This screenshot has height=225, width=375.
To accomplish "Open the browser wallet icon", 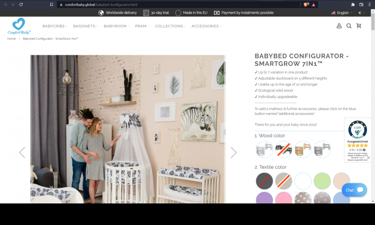I will [361, 5].
